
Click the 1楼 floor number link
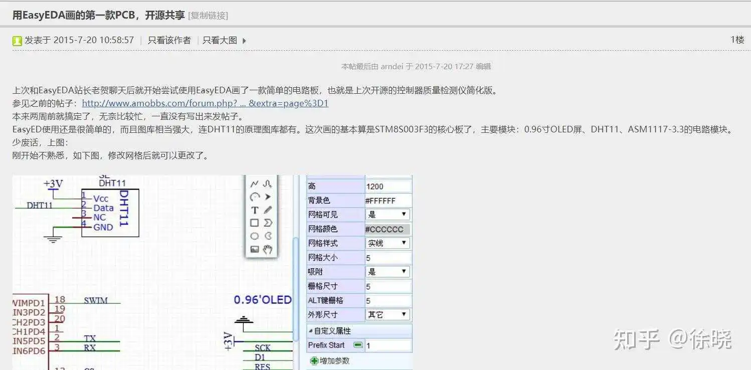(x=737, y=40)
